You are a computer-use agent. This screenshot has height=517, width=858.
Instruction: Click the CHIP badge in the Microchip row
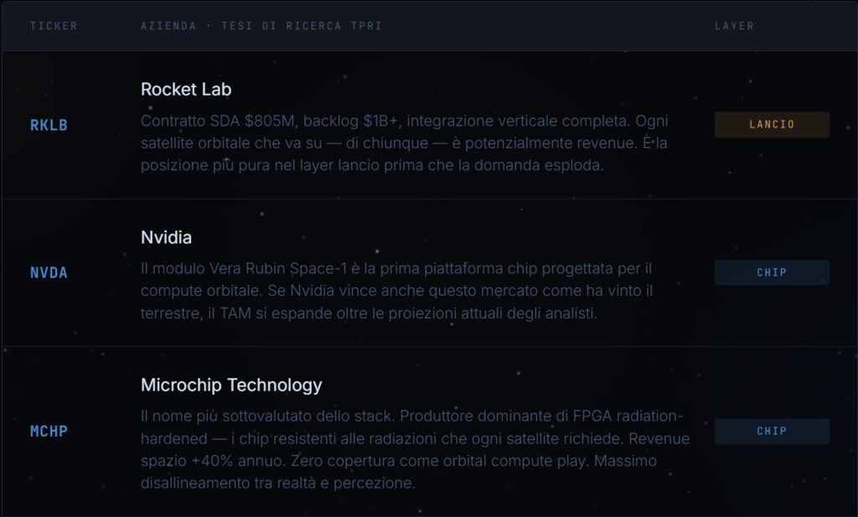(772, 431)
